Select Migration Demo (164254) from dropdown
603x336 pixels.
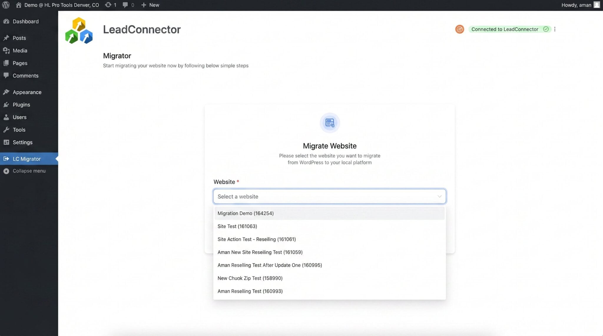[x=329, y=213]
